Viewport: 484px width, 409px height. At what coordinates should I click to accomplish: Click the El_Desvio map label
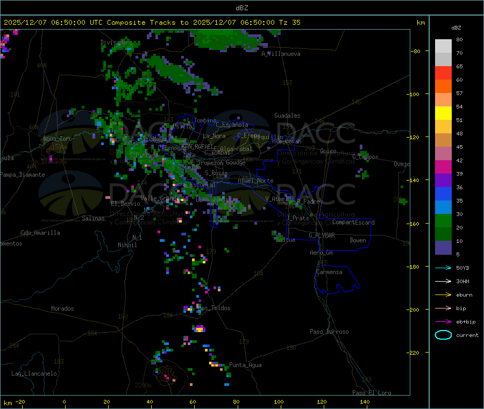[125, 204]
